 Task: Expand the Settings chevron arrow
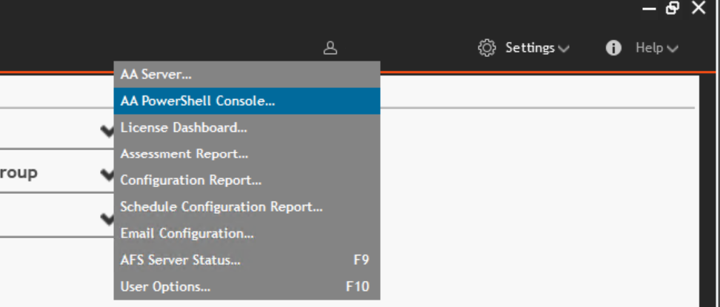click(564, 49)
